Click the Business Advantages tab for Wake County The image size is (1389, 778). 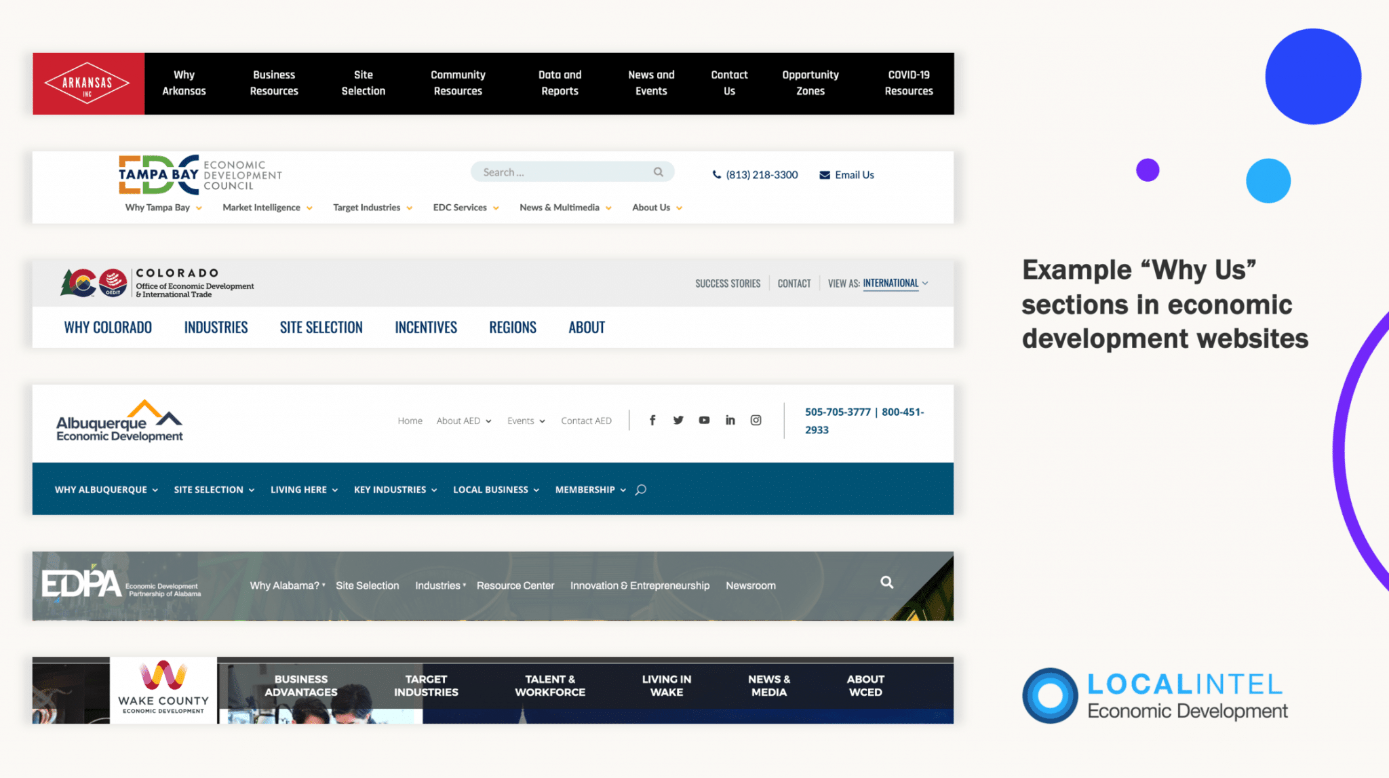click(x=300, y=685)
